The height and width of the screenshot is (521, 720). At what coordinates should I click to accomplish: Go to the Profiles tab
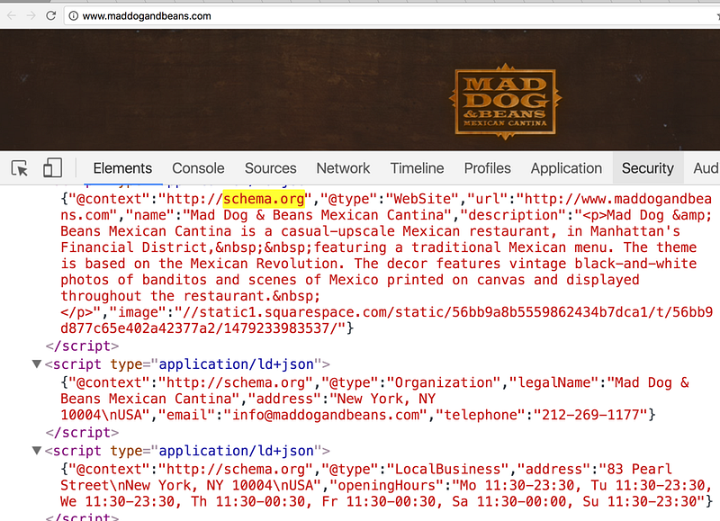487,168
